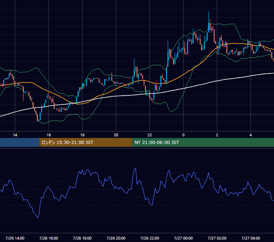The width and height of the screenshot is (274, 242).
Task: Click the NY 21:00-06:00 JST session bar
Action: (203, 142)
